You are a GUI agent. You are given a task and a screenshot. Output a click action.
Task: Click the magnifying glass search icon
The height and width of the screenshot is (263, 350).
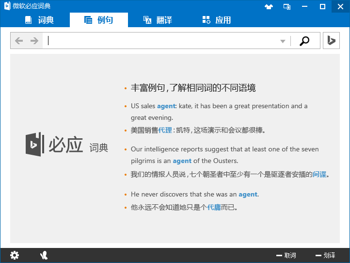[x=304, y=41]
